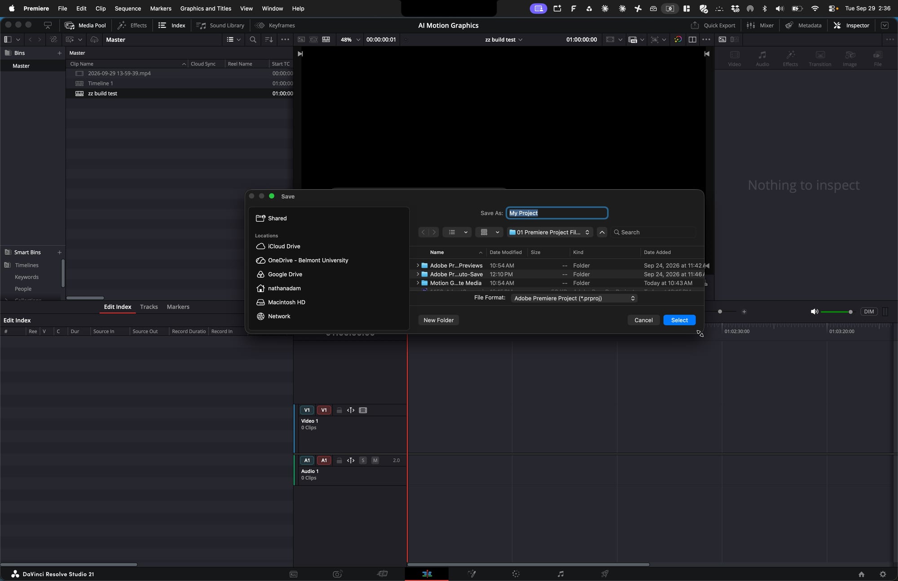This screenshot has height=581, width=898.
Task: Click Cancel in the Save dialog
Action: [x=643, y=320]
